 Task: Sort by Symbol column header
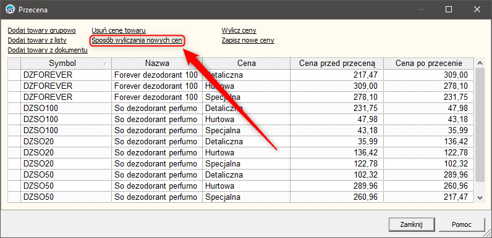click(x=66, y=64)
